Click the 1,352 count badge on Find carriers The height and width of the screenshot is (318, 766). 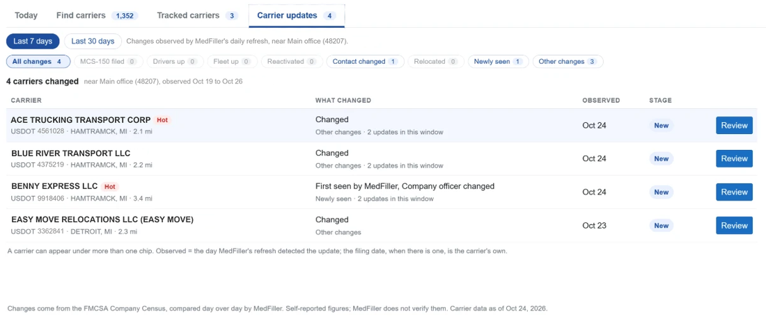125,15
